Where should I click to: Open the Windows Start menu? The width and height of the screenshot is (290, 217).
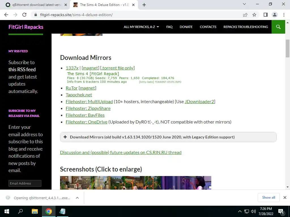[x=7, y=211]
